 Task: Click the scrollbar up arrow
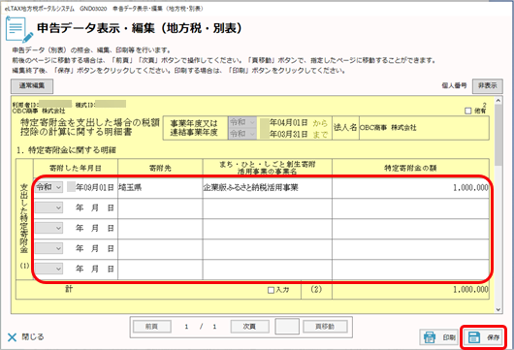tap(498, 100)
